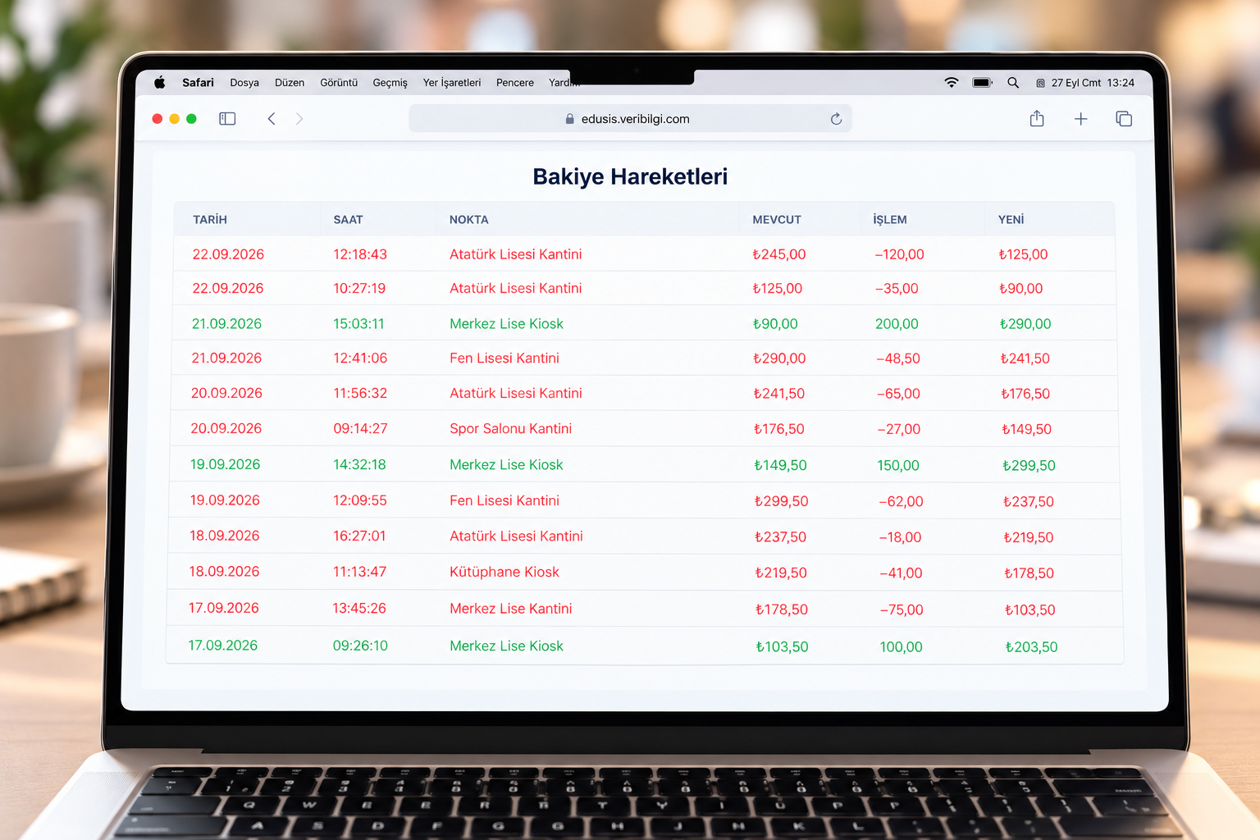This screenshot has width=1260, height=840.
Task: Click the MEVCUT column header
Action: 777,220
